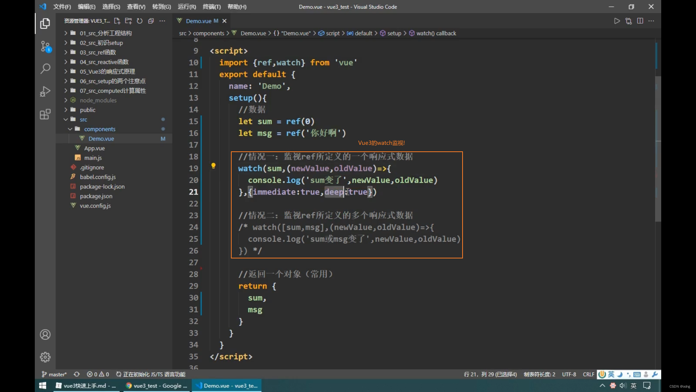
Task: Open changes compare icon in editor toolbar
Action: pyautogui.click(x=629, y=21)
